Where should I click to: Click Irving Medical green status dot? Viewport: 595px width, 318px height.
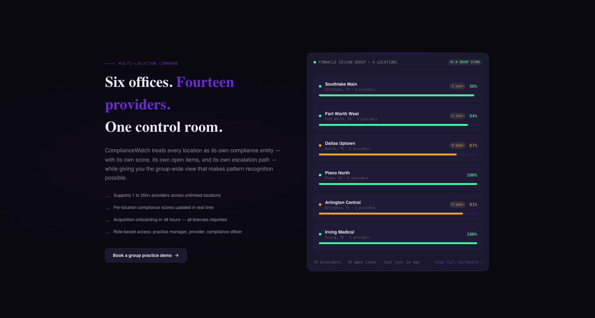click(320, 234)
